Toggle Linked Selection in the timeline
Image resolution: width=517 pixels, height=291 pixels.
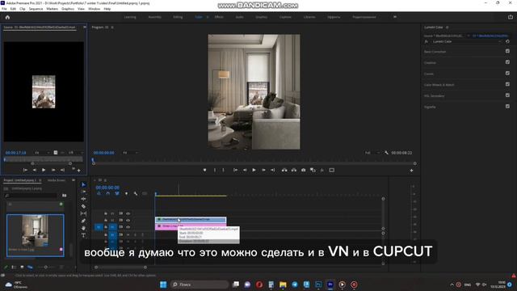pos(117,194)
